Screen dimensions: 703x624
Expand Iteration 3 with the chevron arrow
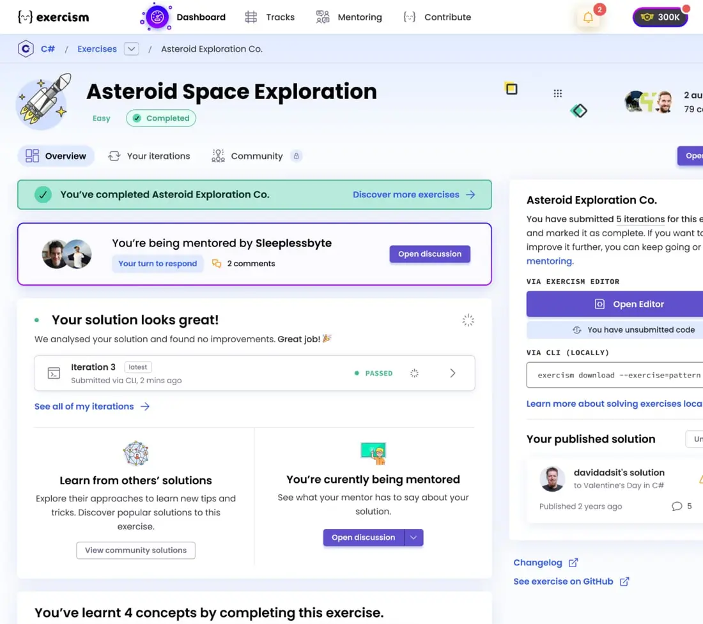(452, 373)
